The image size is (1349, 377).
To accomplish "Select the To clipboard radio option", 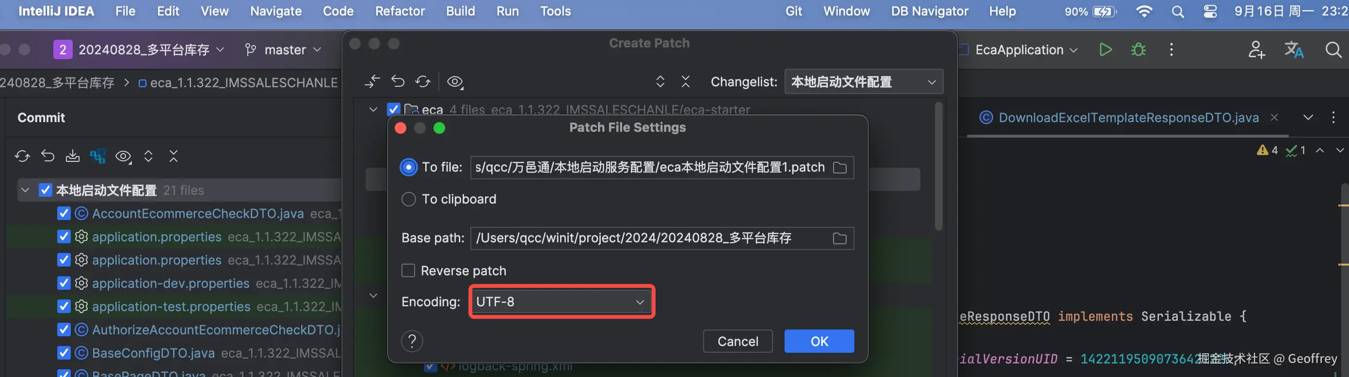I will click(x=408, y=200).
